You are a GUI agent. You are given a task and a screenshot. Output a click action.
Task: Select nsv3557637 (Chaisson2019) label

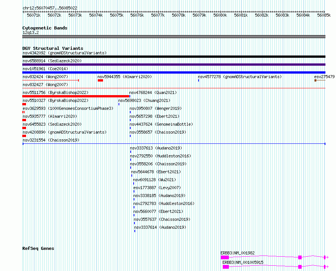(x=162, y=219)
